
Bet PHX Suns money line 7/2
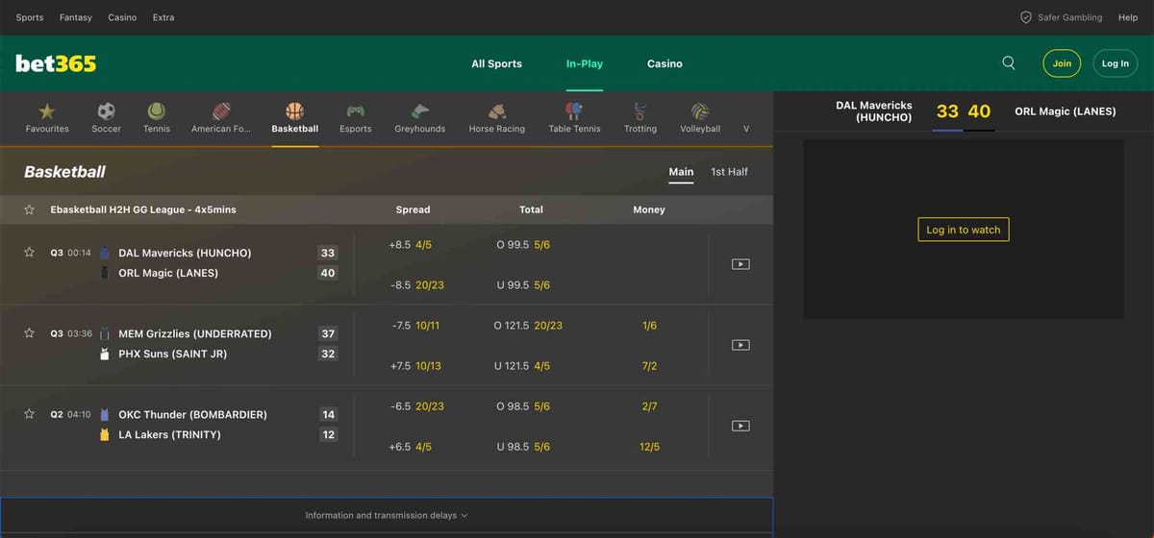point(649,366)
